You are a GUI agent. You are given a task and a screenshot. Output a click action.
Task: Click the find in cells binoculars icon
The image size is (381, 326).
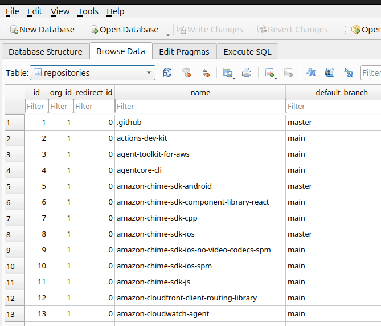pyautogui.click(x=330, y=72)
